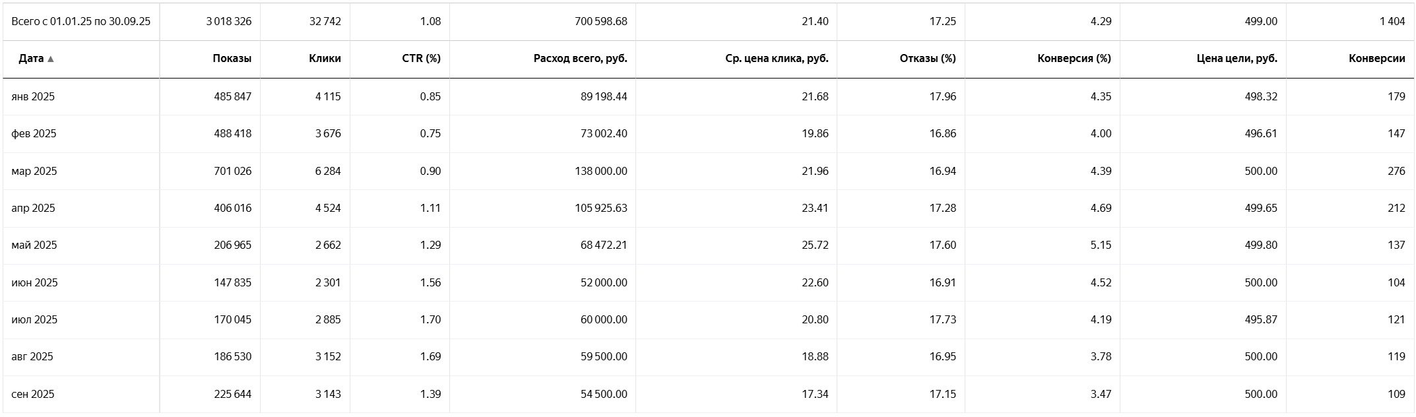Select the апр 2025 date cell

pyautogui.click(x=33, y=208)
